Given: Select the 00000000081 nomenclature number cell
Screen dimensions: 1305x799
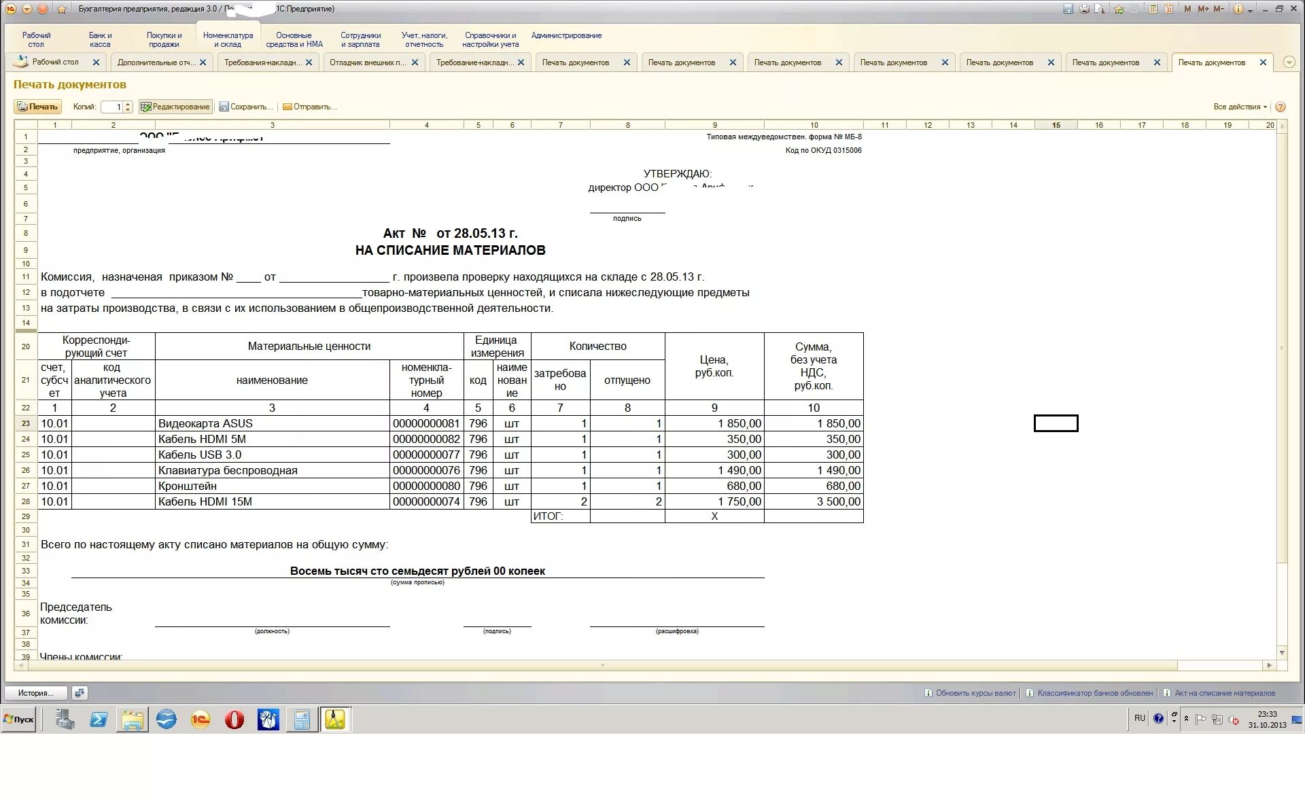Looking at the screenshot, I should pos(426,423).
